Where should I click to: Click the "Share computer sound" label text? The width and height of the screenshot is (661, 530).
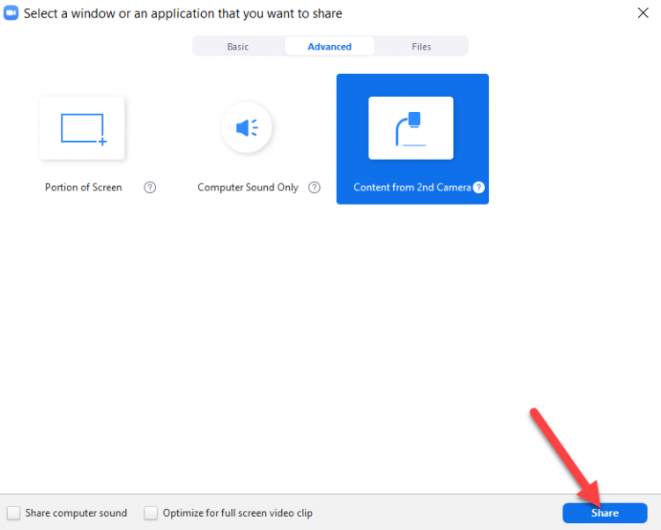[x=76, y=513]
